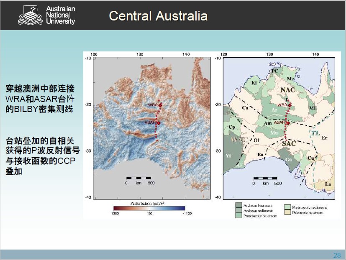Click the km scale bar on right map

coord(266,178)
